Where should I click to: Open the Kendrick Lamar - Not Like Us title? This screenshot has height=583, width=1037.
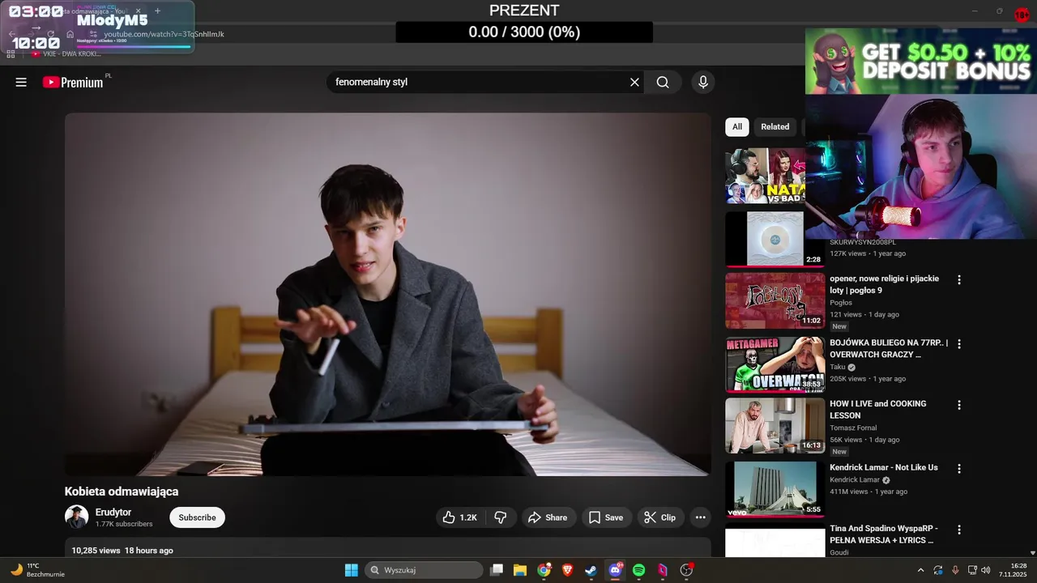click(x=884, y=467)
